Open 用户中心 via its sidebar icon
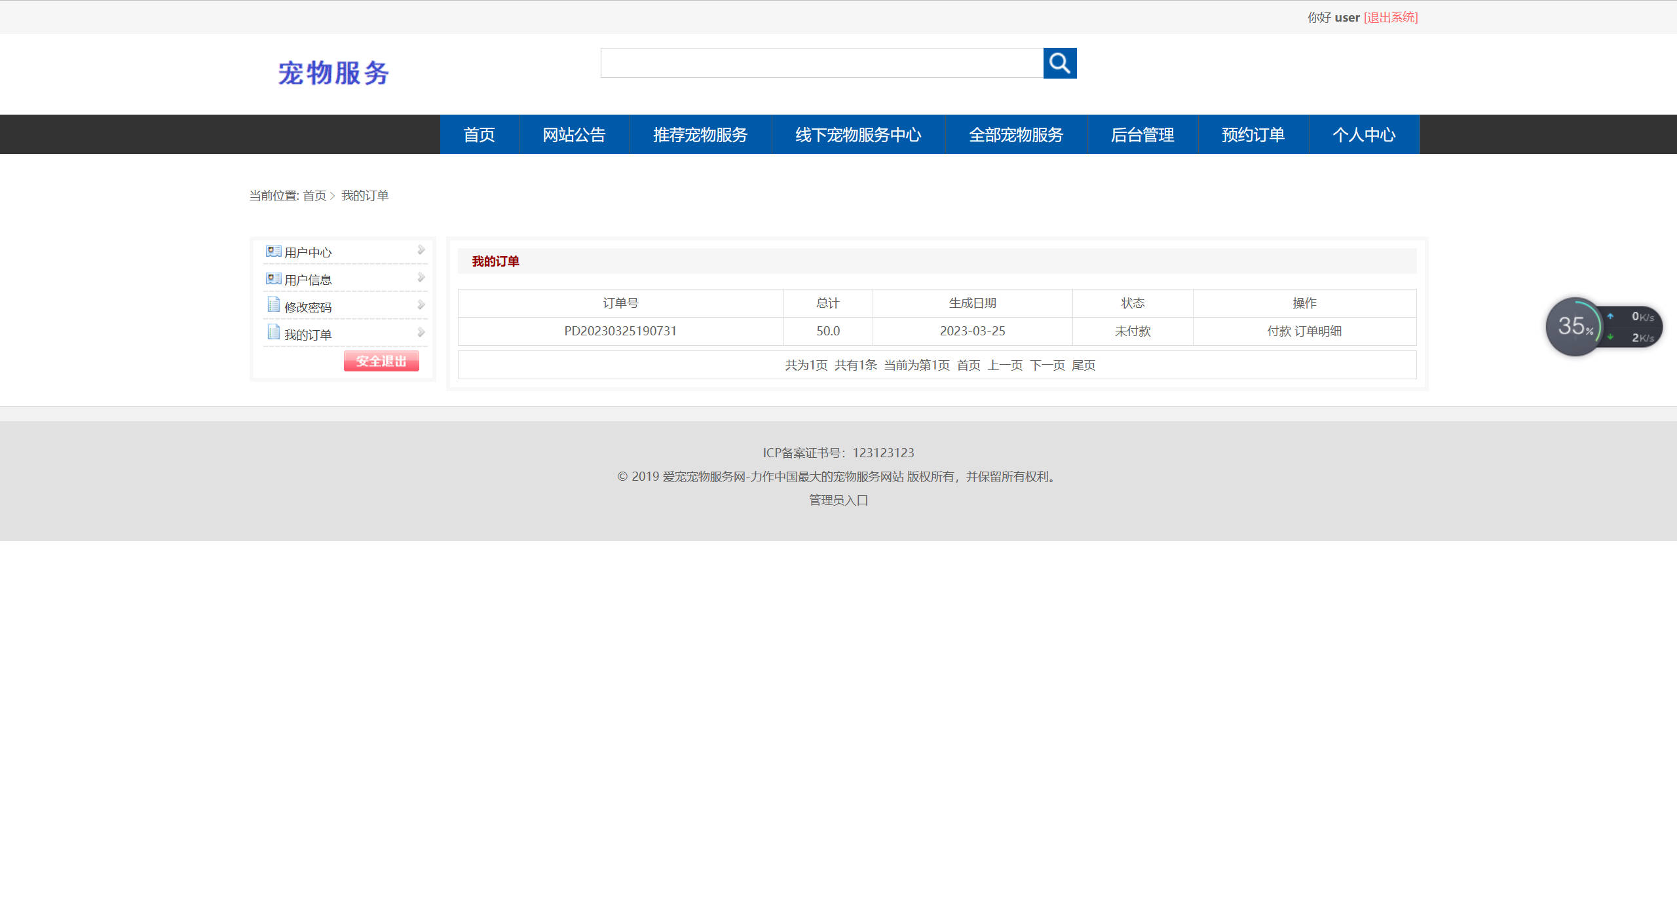 tap(273, 251)
